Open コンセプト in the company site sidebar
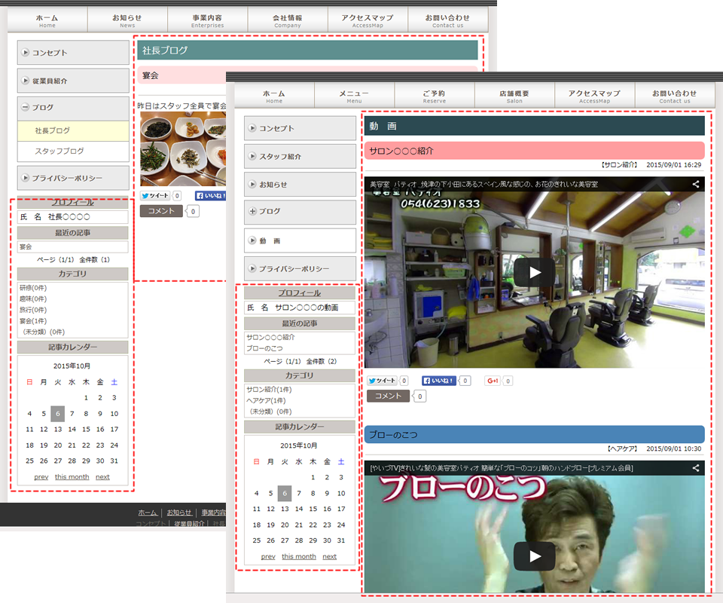This screenshot has width=723, height=603. (73, 53)
